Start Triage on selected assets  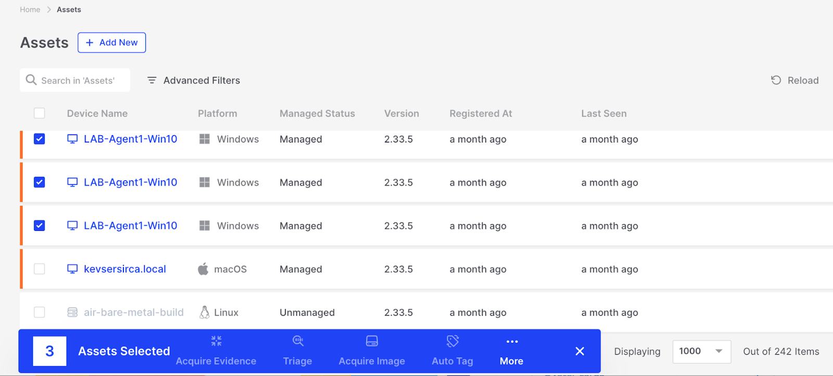(297, 351)
